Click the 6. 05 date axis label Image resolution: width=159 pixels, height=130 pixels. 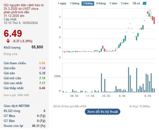click(148, 96)
